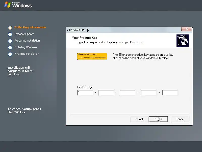
Task: Go back with the Back button
Action: tap(139, 119)
